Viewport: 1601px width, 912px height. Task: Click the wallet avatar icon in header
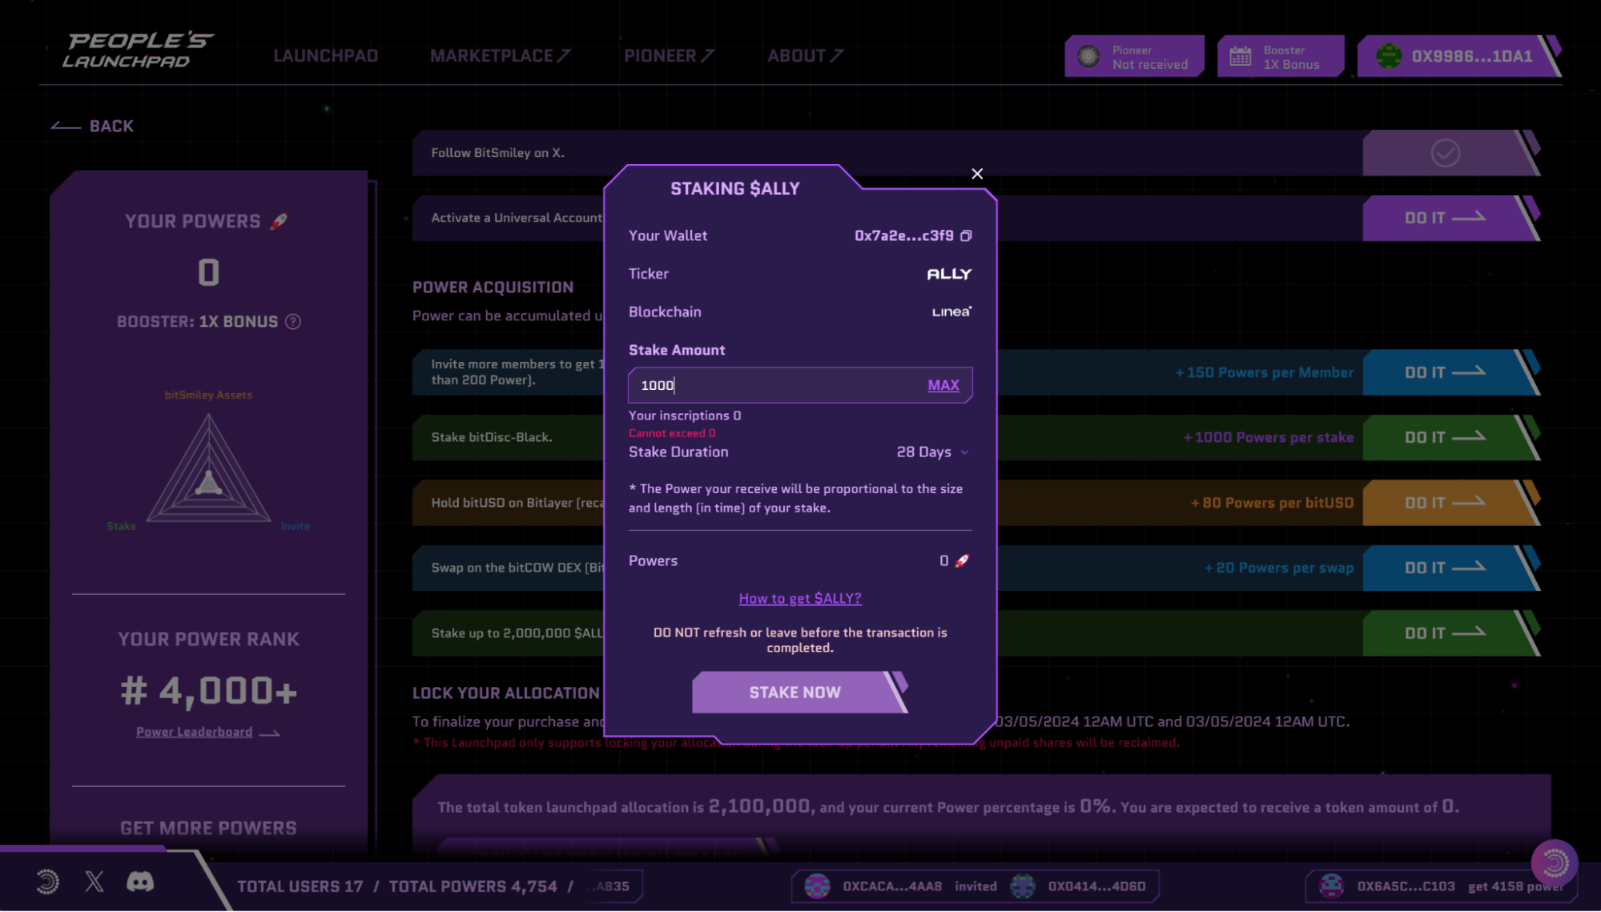click(1389, 56)
